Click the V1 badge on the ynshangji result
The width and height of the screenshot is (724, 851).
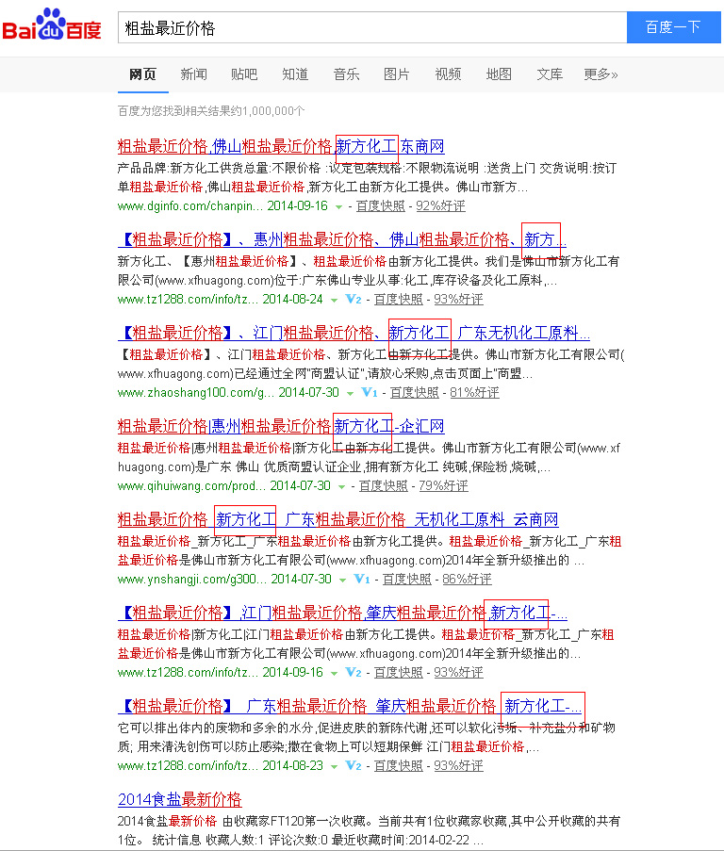(x=362, y=579)
